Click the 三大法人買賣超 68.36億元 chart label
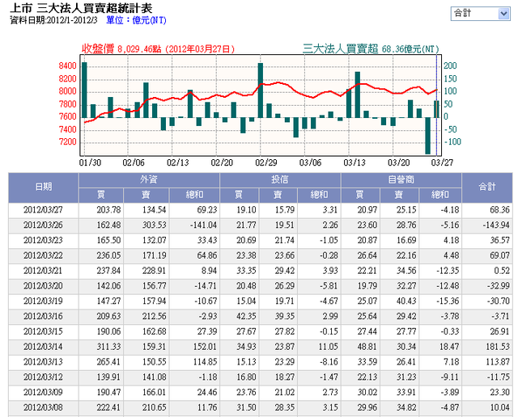 (371, 49)
